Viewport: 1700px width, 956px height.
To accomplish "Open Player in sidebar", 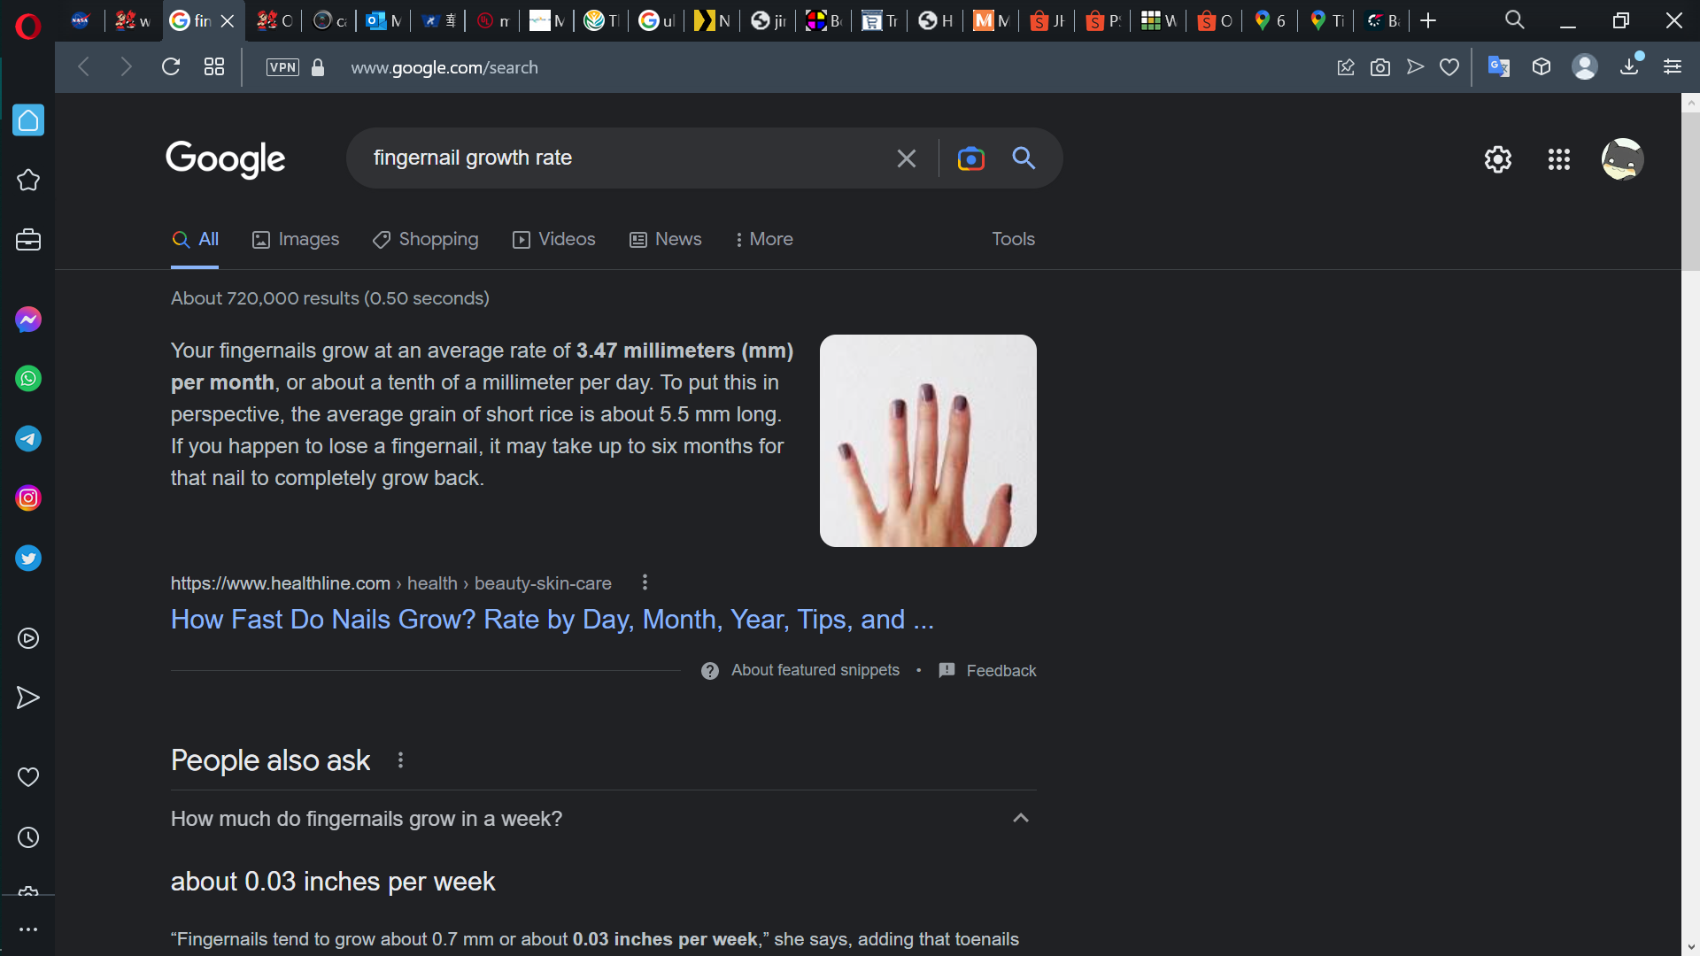I will point(28,638).
